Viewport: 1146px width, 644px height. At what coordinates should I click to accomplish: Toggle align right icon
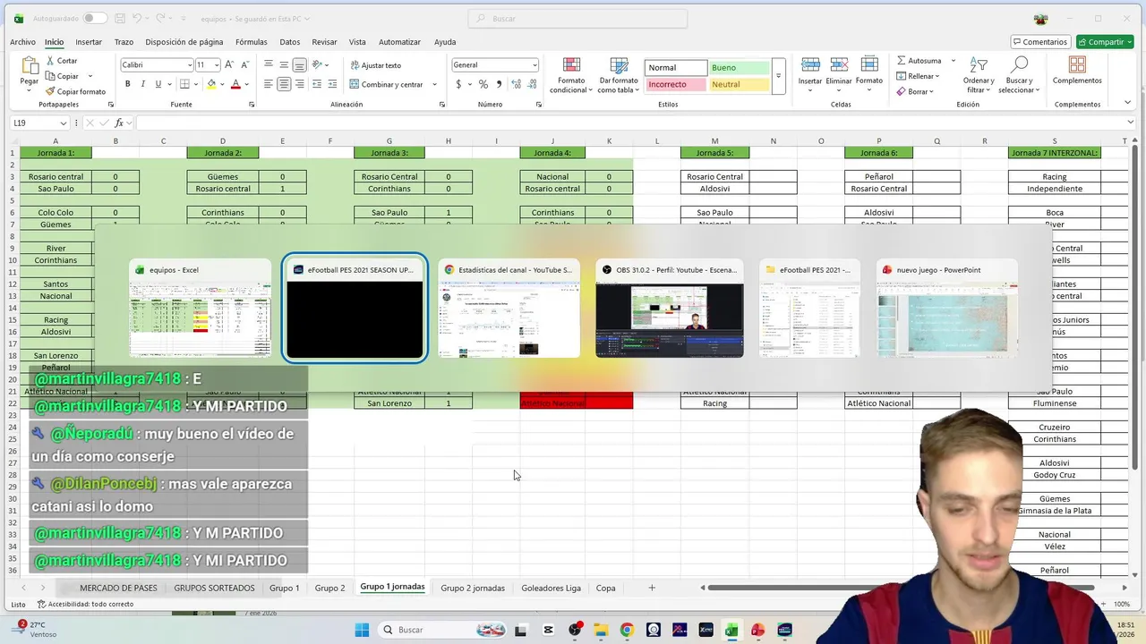299,84
